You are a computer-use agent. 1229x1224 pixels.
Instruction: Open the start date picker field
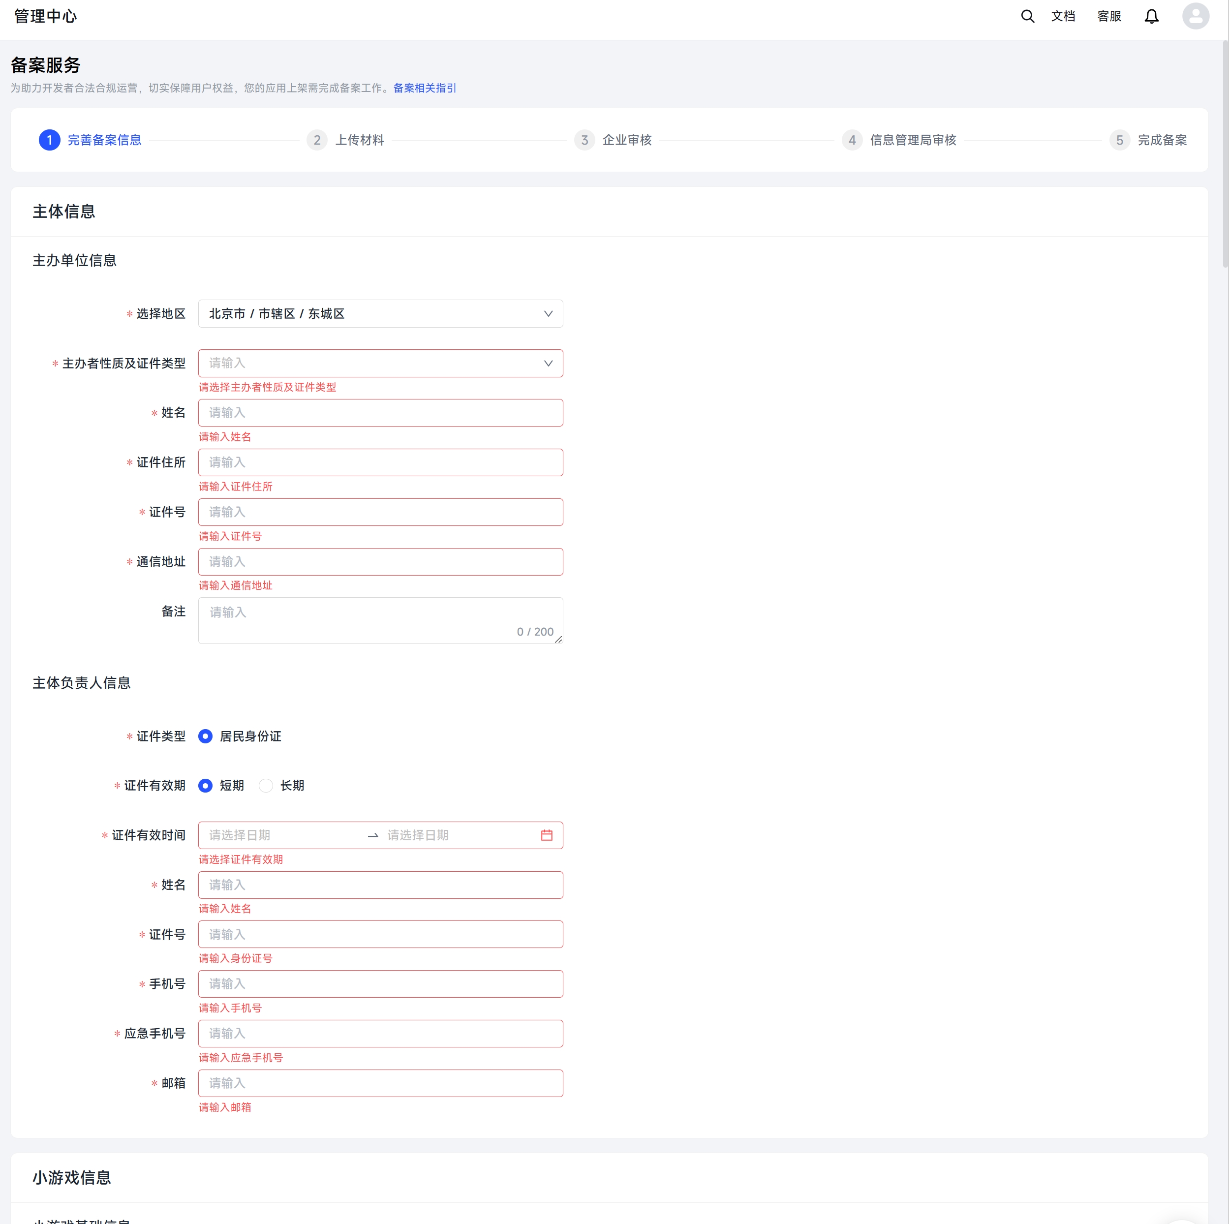[x=280, y=835]
